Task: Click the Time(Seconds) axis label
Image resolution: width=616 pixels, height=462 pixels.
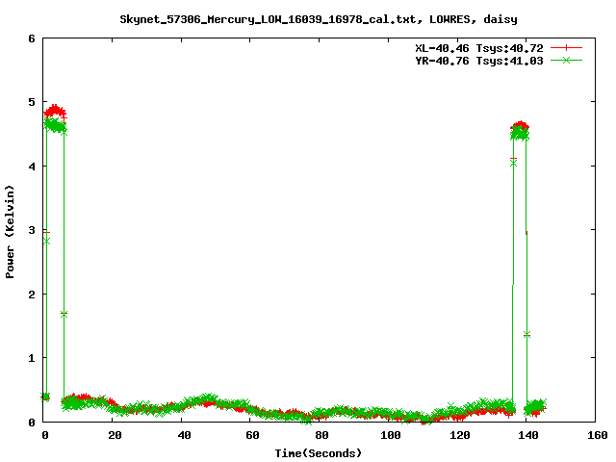Action: tap(319, 453)
